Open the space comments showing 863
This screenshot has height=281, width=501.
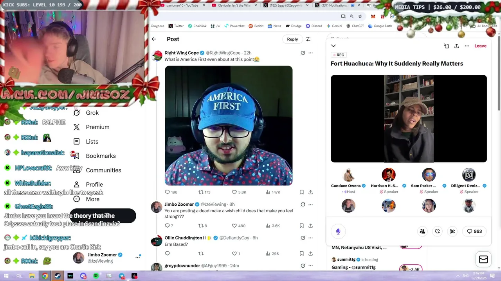474,231
